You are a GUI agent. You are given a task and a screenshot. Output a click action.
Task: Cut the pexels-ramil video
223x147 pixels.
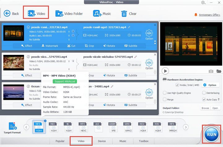[71, 46]
